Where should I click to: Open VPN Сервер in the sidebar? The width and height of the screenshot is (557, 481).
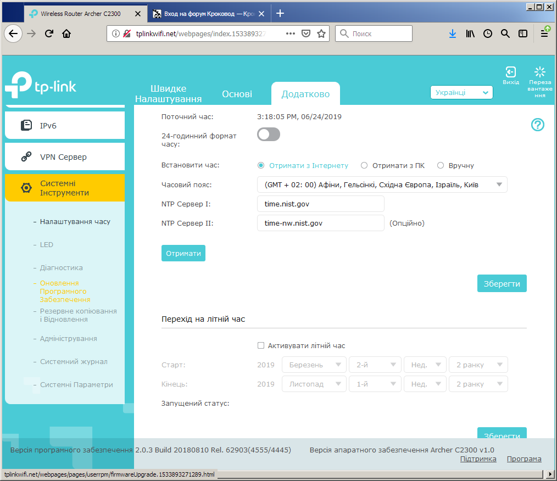[x=65, y=156]
